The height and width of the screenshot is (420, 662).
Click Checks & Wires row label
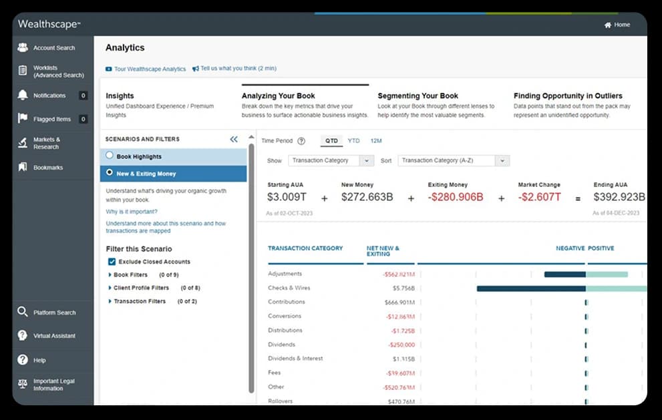click(289, 288)
